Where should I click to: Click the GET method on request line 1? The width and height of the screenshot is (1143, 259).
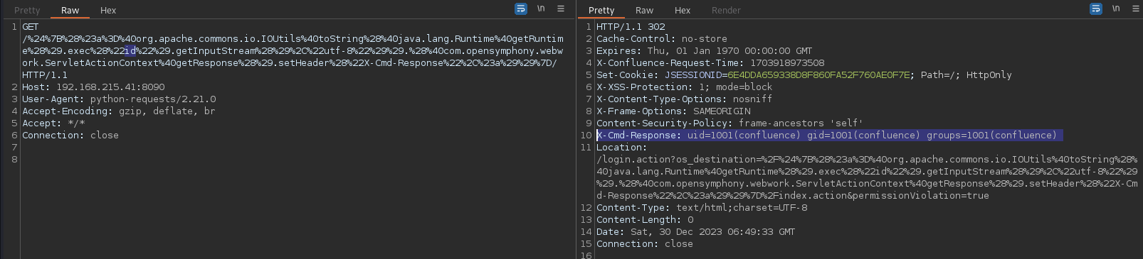pos(31,27)
